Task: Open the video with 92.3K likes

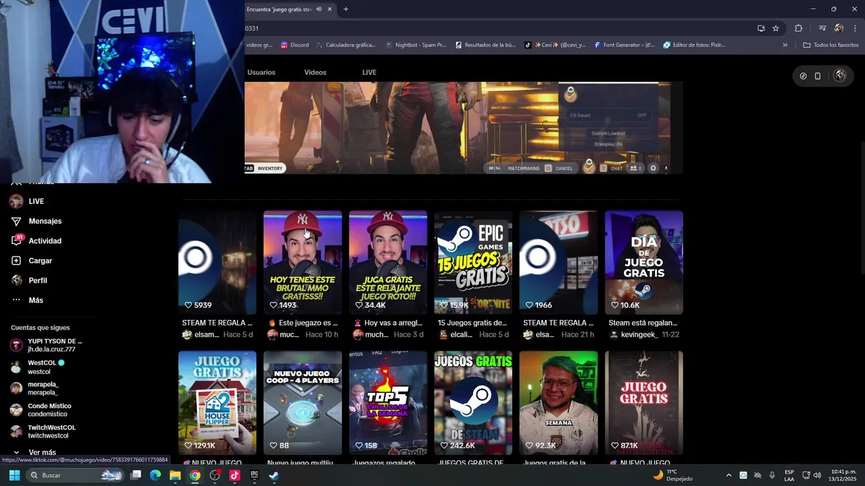Action: [558, 403]
